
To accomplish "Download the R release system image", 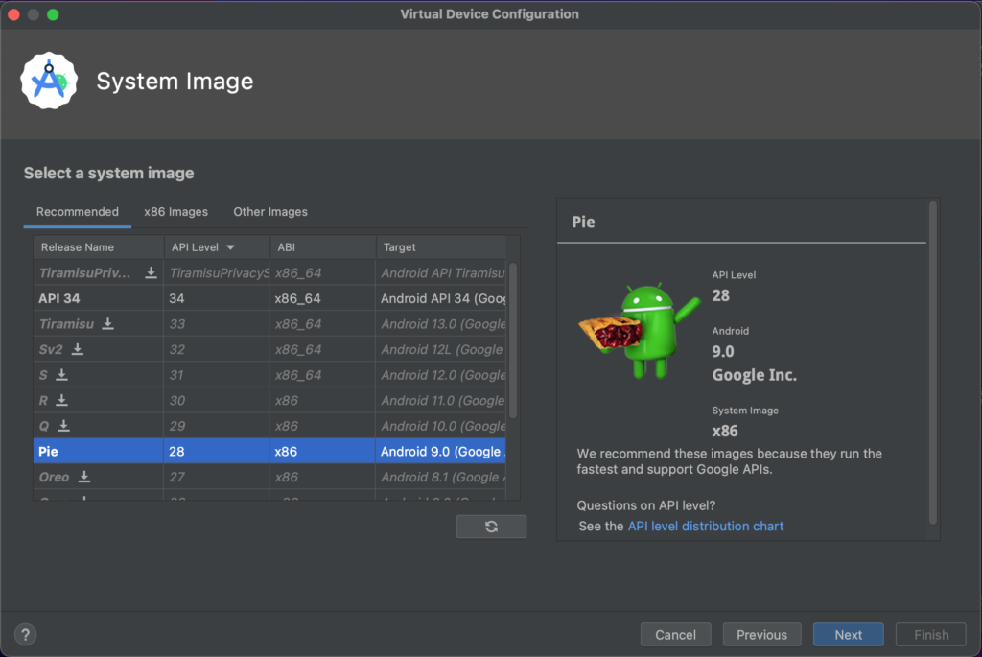I will click(x=61, y=400).
